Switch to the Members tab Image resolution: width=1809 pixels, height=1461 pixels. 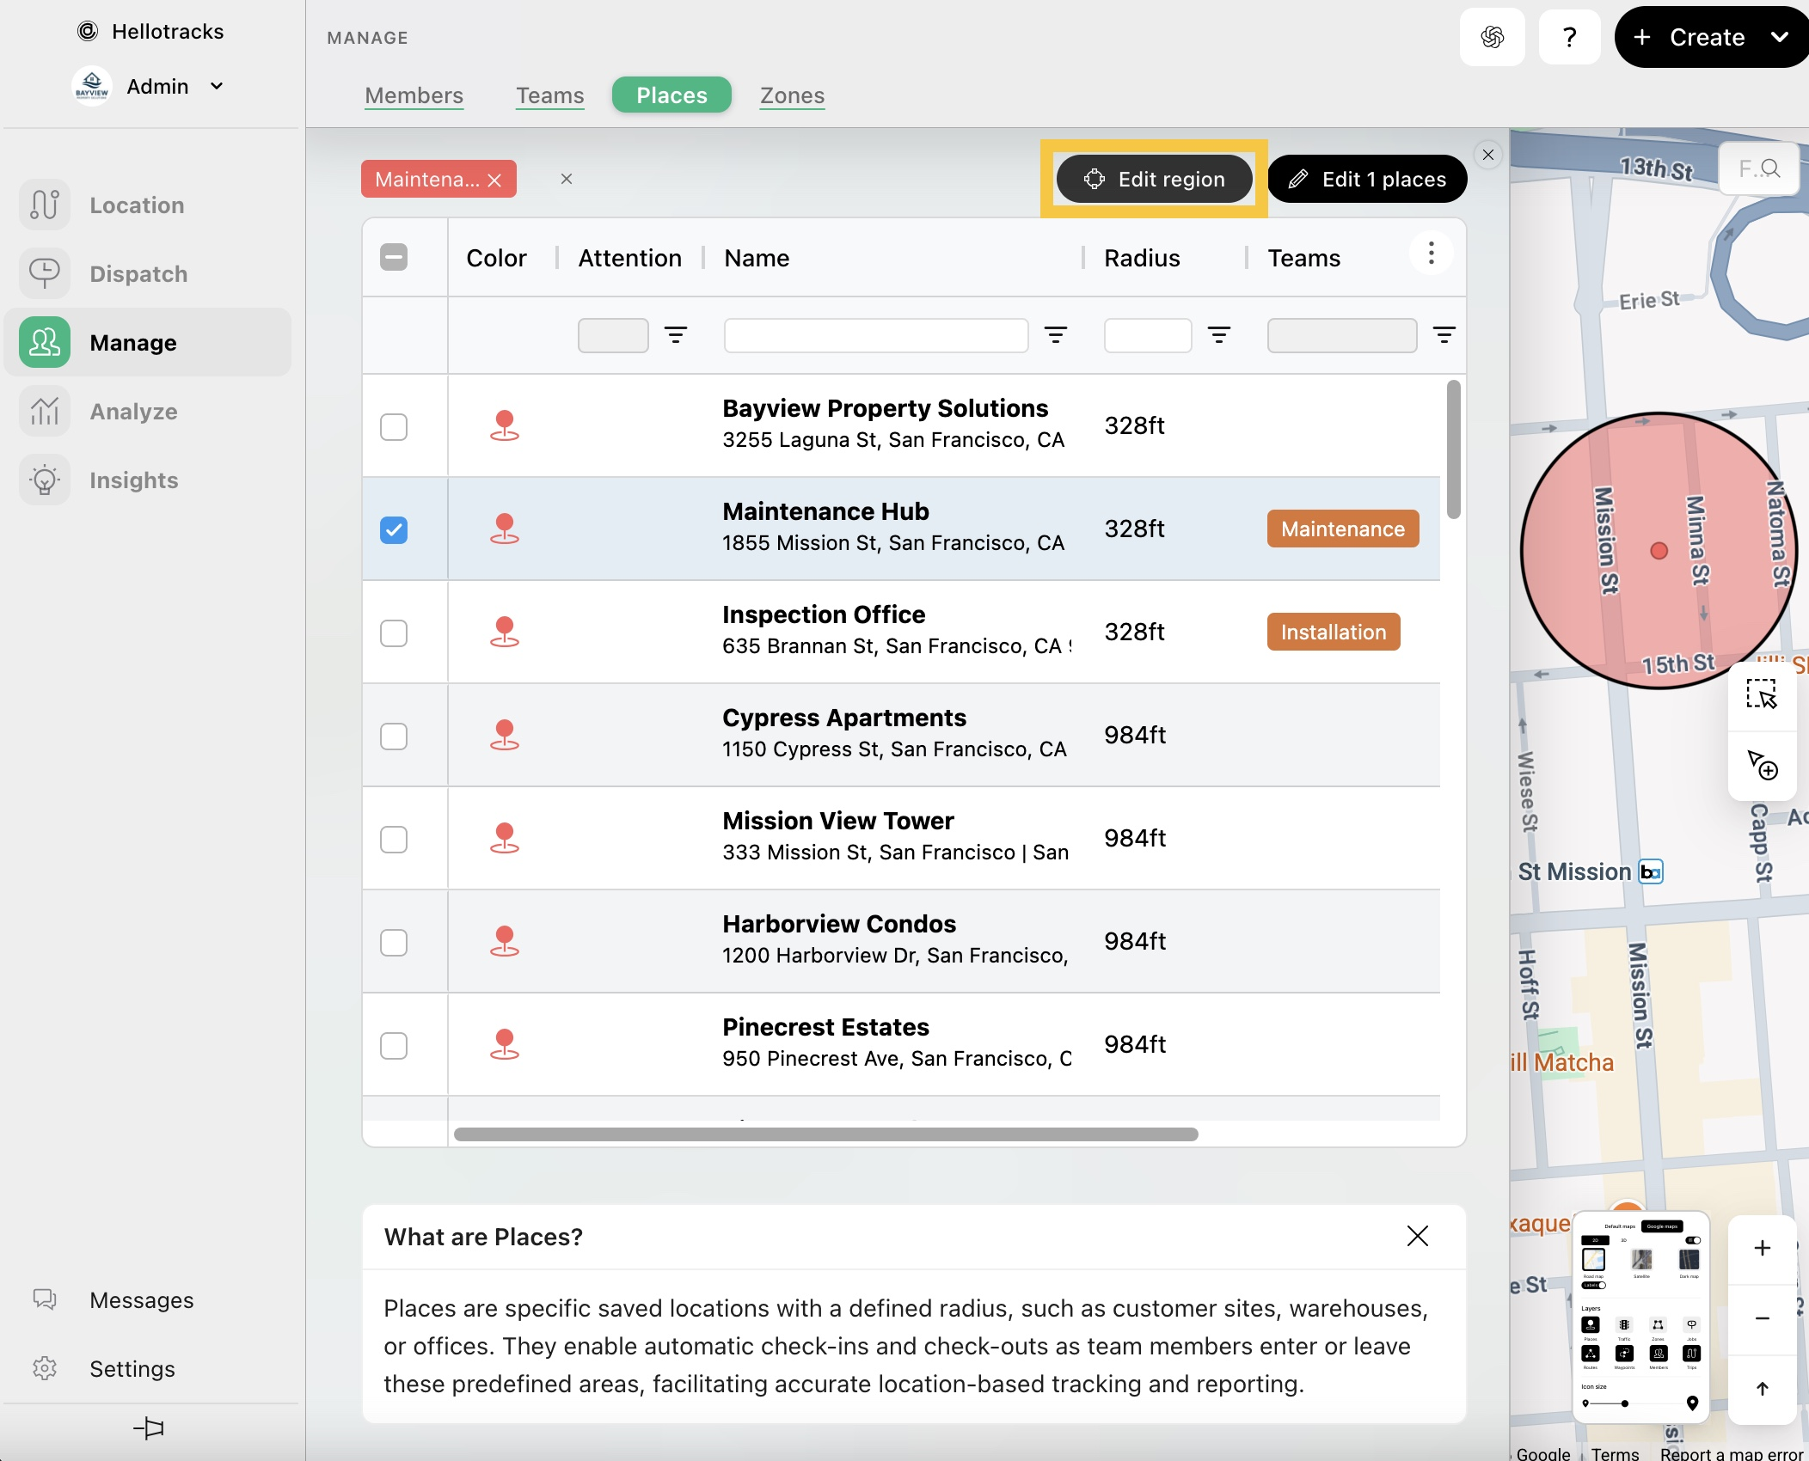tap(414, 95)
